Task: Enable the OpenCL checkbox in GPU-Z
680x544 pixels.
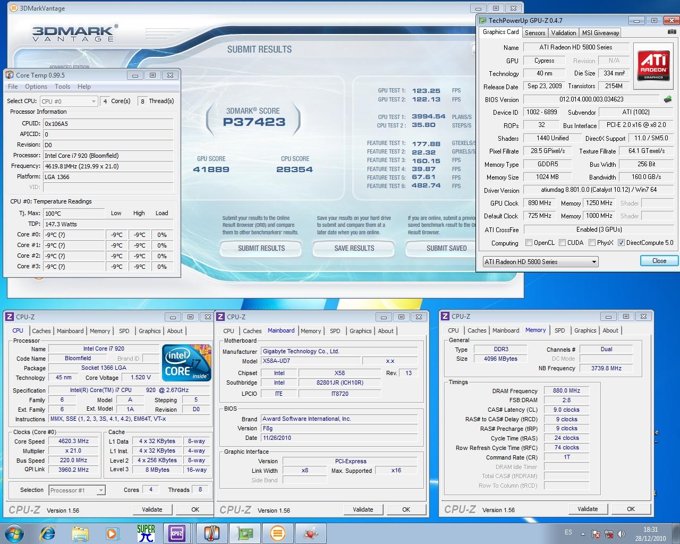Action: [x=529, y=243]
